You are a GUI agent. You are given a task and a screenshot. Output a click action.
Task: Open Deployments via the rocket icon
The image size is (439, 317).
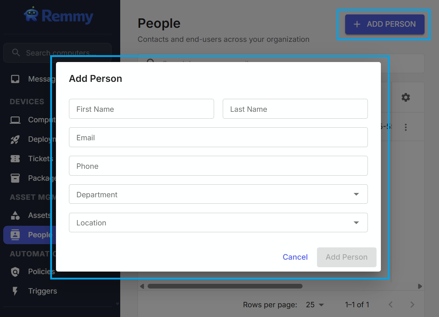[16, 139]
